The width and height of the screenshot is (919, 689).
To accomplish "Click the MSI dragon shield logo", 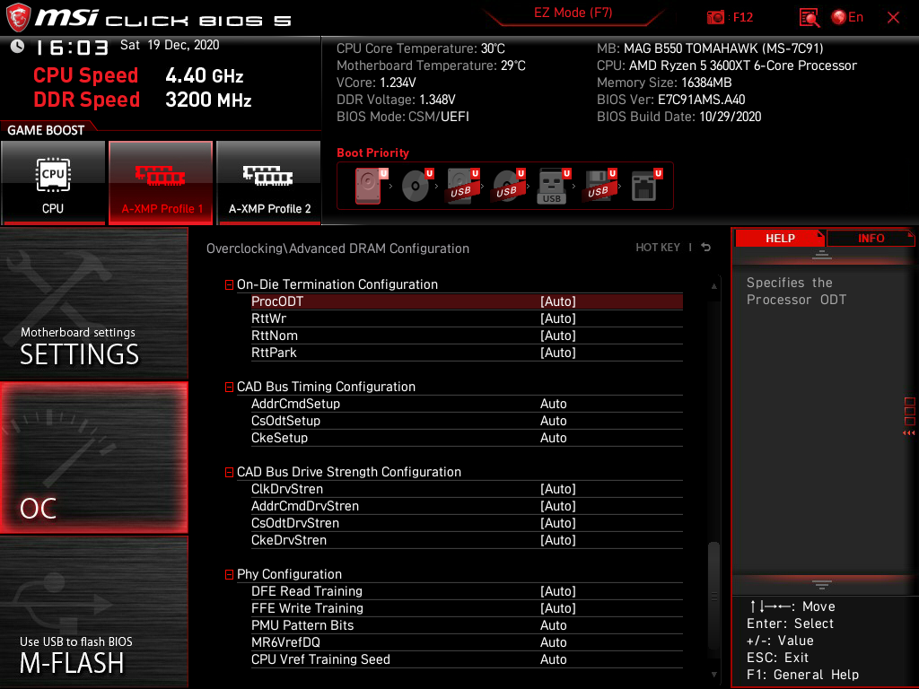I will [18, 18].
